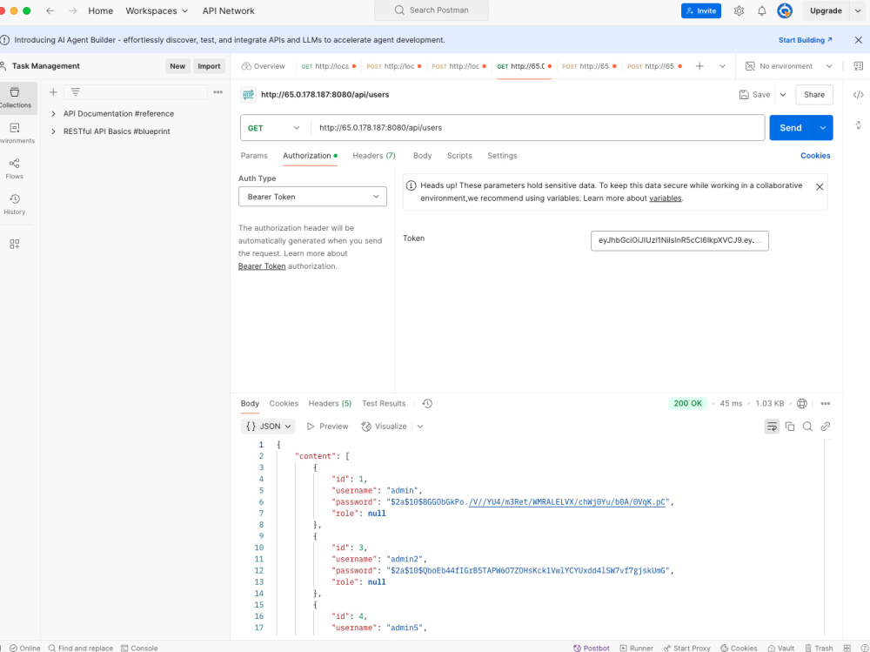Open the code snippet panel icon

pos(859,94)
